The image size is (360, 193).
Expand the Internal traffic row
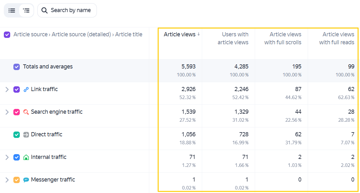pyautogui.click(x=7, y=157)
